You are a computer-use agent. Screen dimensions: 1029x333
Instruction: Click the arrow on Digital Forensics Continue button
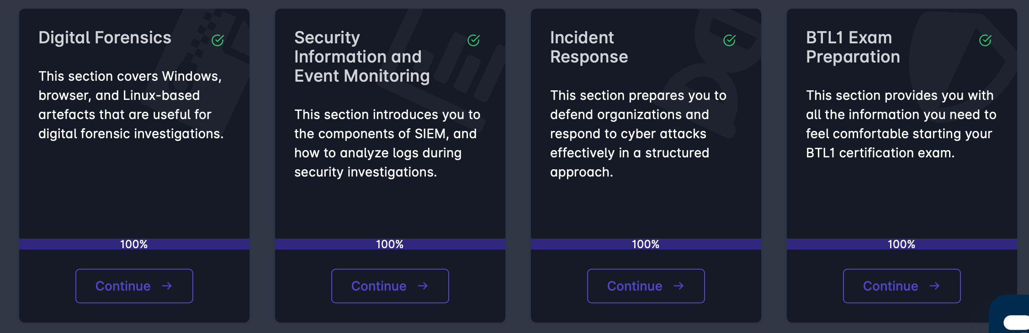[x=167, y=286]
